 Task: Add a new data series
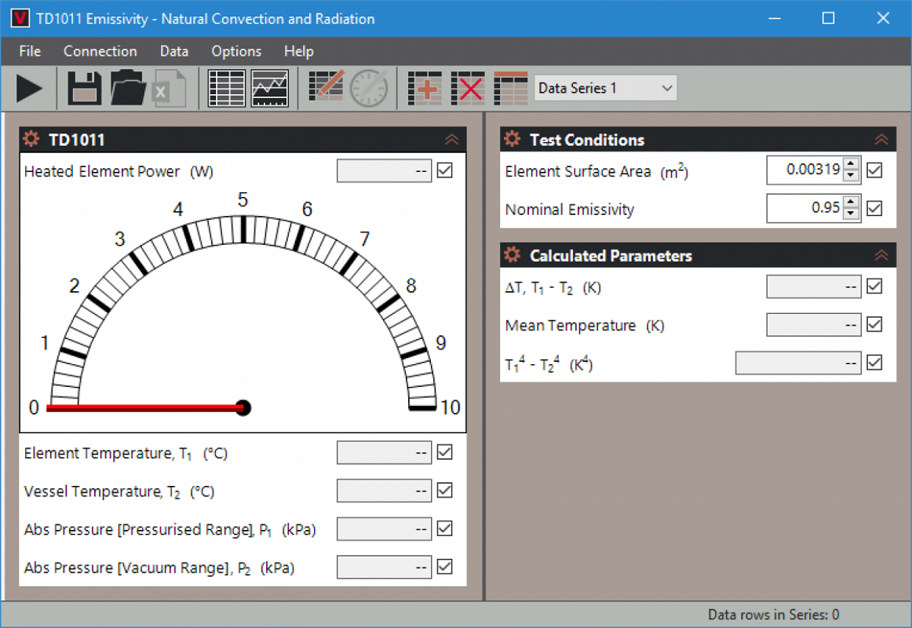(x=425, y=89)
